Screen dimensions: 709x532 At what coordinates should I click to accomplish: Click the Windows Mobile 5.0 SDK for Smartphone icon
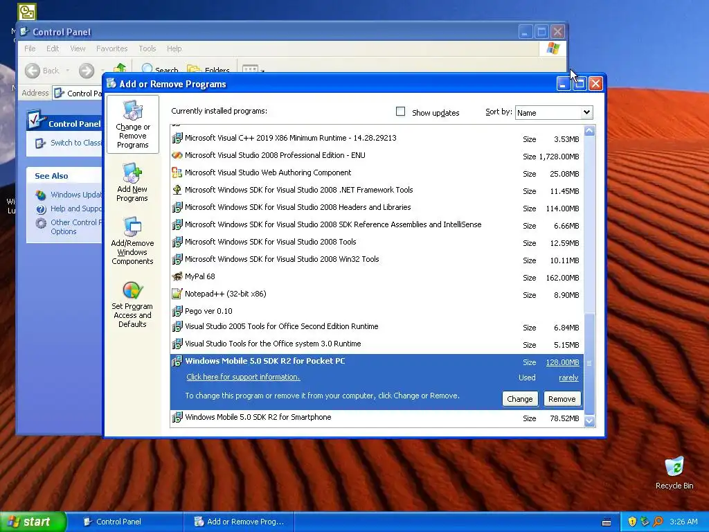coord(177,417)
